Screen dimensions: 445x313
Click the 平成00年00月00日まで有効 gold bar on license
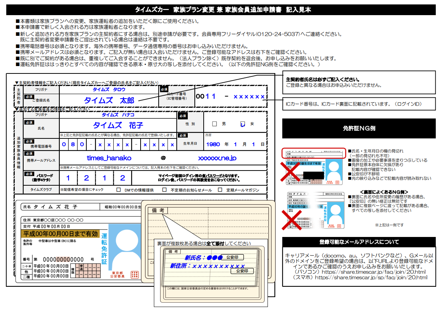60,234
